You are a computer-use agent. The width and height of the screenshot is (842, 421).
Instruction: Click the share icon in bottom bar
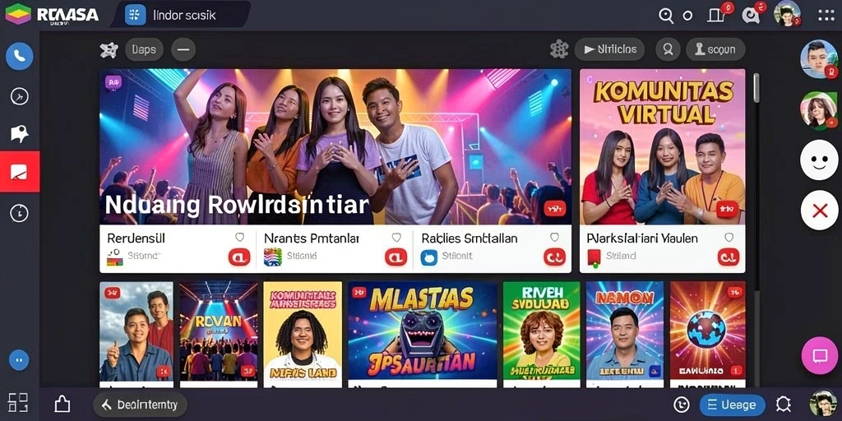(x=62, y=404)
